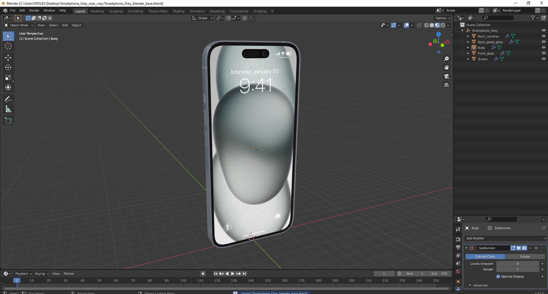548x294 pixels.
Task: Switch to rendered viewport shading
Action: pyautogui.click(x=443, y=25)
